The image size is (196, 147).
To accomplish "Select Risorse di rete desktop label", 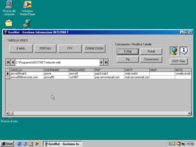I will click(x=9, y=121).
